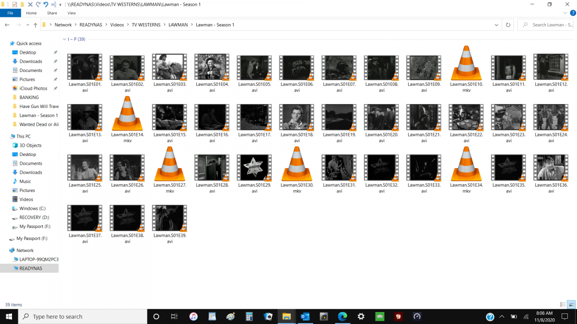577x324 pixels.
Task: Open Solitaire cards app in taskbar
Action: coord(268,317)
